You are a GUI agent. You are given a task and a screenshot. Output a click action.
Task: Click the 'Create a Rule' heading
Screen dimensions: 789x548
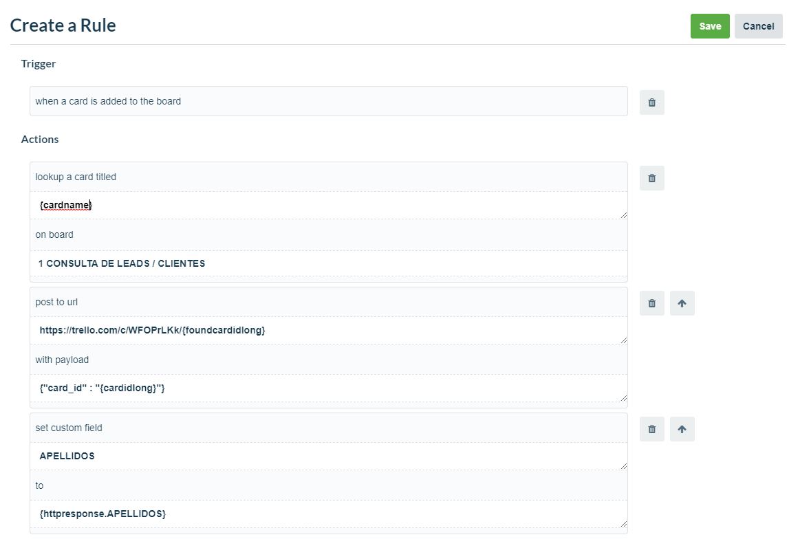click(63, 25)
